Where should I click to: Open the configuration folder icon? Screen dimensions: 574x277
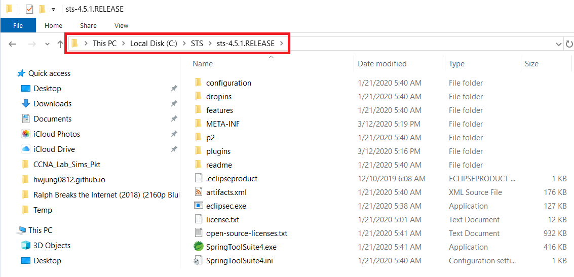click(198, 83)
